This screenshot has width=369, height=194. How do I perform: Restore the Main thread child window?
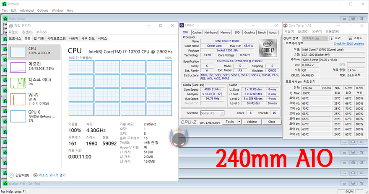353,18
